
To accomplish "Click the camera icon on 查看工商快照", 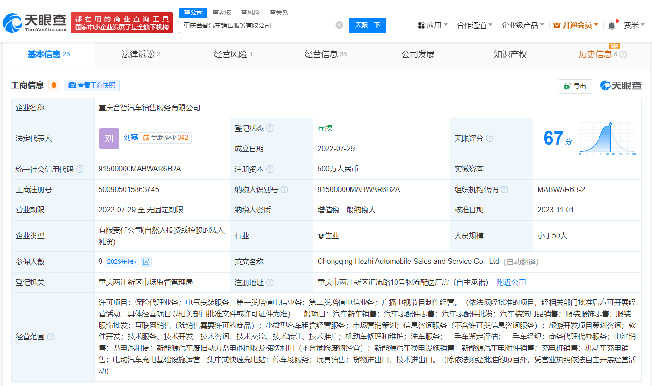I will tap(72, 85).
